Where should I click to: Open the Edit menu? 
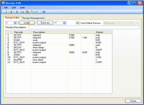[14, 7]
